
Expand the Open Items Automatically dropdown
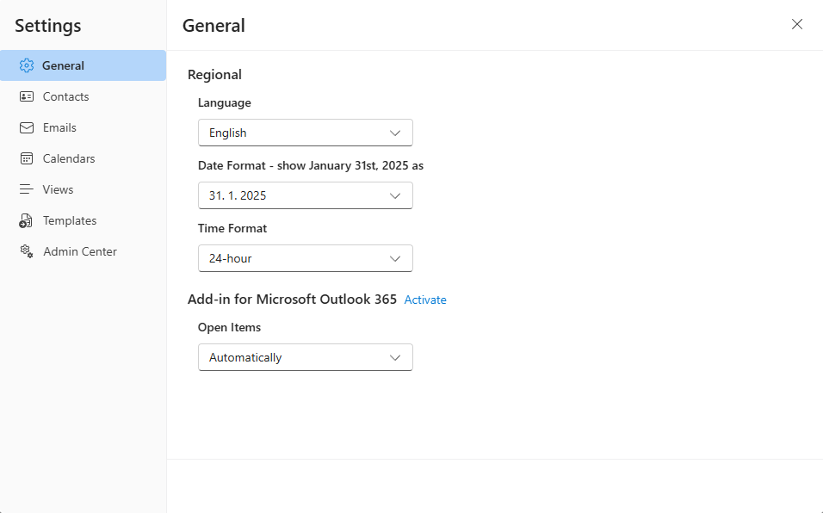(x=305, y=357)
